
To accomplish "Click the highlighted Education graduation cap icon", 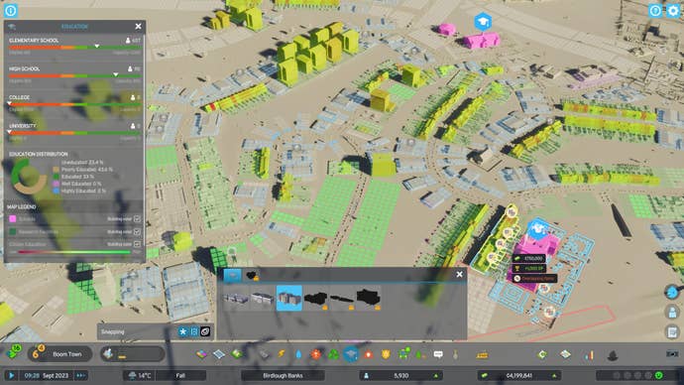I will 351,354.
